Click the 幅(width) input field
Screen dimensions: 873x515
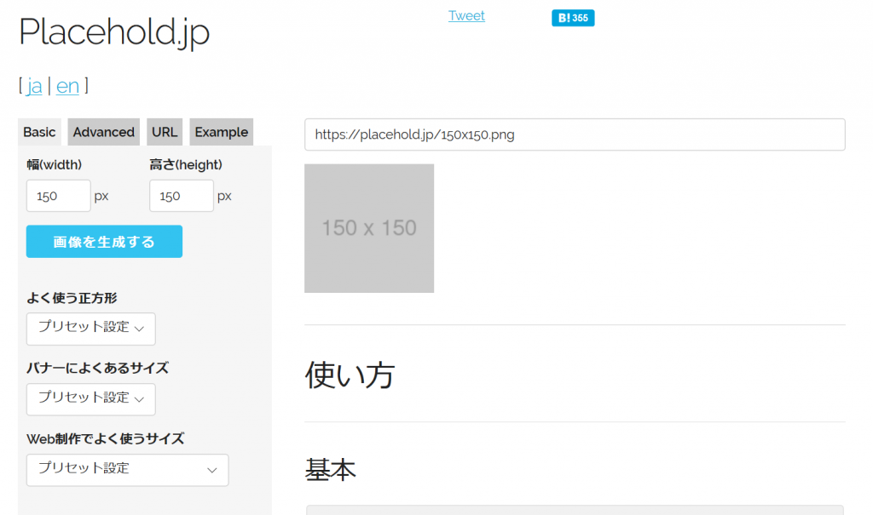pos(59,196)
